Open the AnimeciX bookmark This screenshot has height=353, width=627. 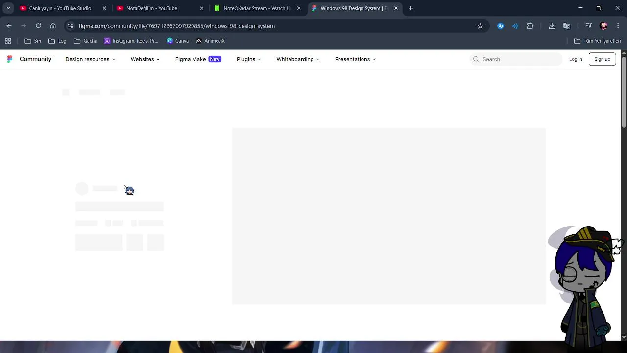[210, 41]
